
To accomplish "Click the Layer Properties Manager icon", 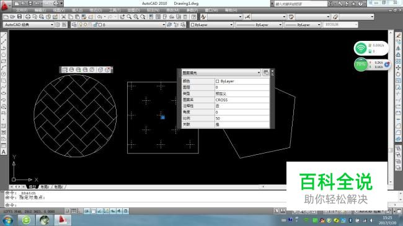I will click(74, 25).
